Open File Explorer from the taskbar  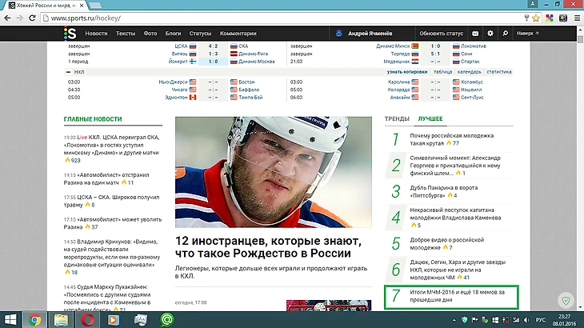point(61,319)
